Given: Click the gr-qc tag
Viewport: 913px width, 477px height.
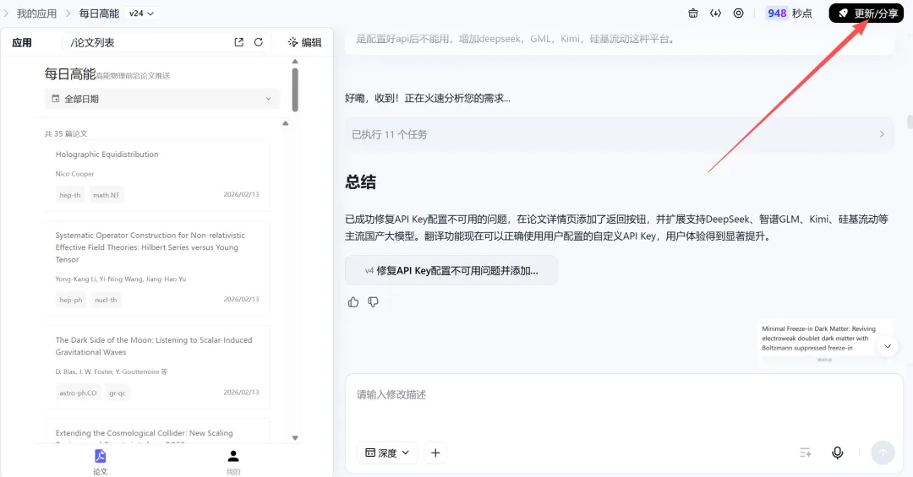Looking at the screenshot, I should pyautogui.click(x=117, y=393).
